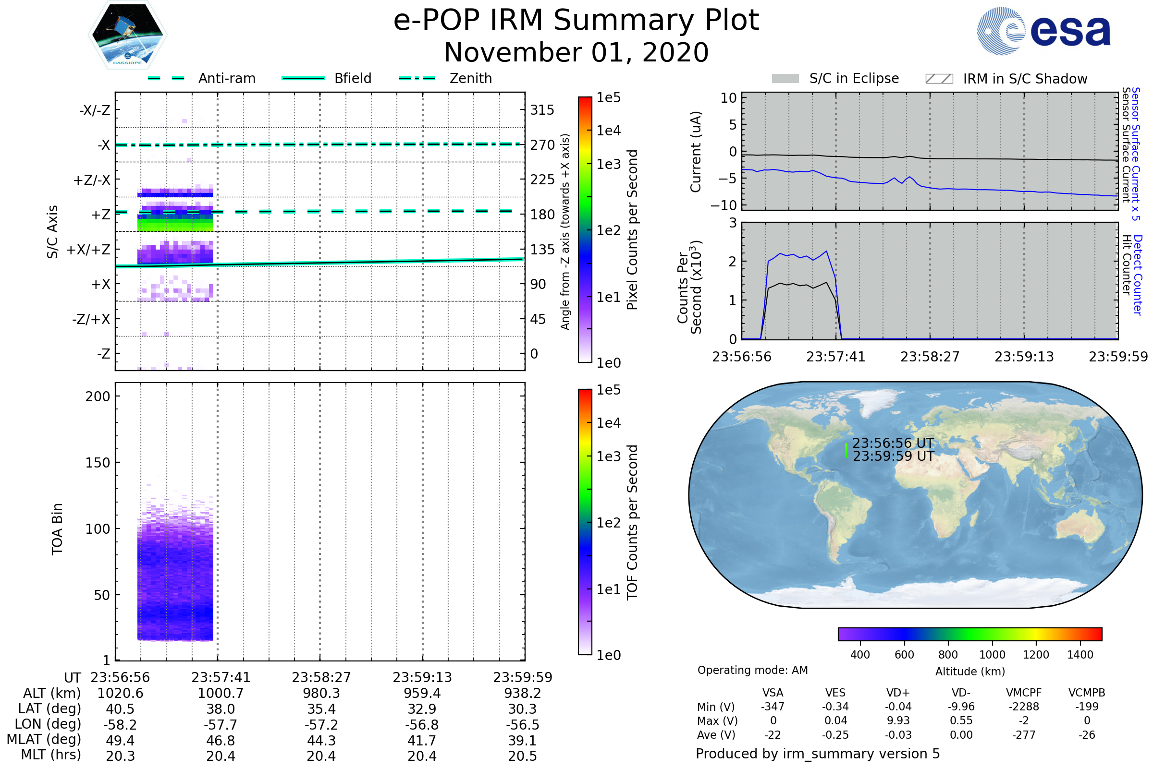Click the green satellite track on map
1153x768 pixels.
pos(846,451)
